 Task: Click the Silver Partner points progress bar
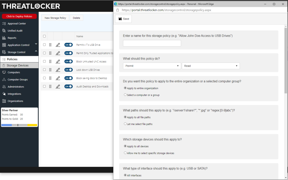click(x=19, y=125)
